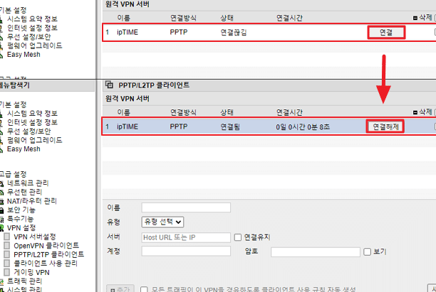This screenshot has width=436, height=292.
Task: Expand 네트워크 관리 in the menu
Action: (28, 183)
